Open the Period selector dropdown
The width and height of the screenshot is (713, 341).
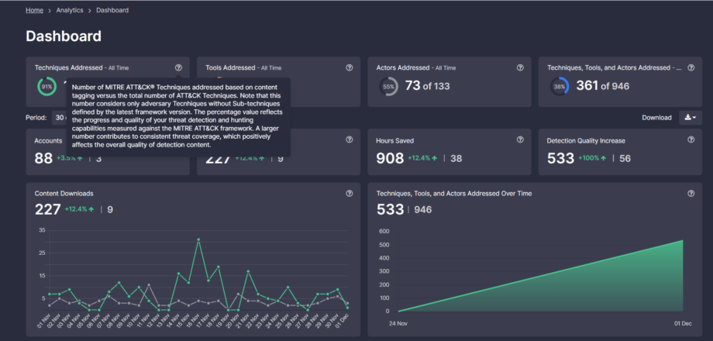[60, 118]
